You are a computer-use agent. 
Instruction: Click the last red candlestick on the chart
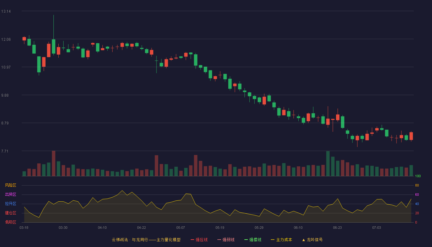point(411,136)
